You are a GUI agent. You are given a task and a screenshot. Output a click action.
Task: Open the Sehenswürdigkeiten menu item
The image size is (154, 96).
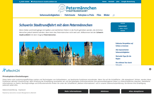(x=50, y=15)
